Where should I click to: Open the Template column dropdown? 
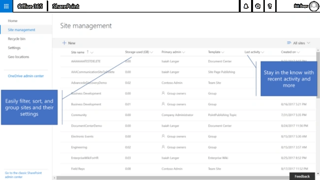[x=223, y=52]
